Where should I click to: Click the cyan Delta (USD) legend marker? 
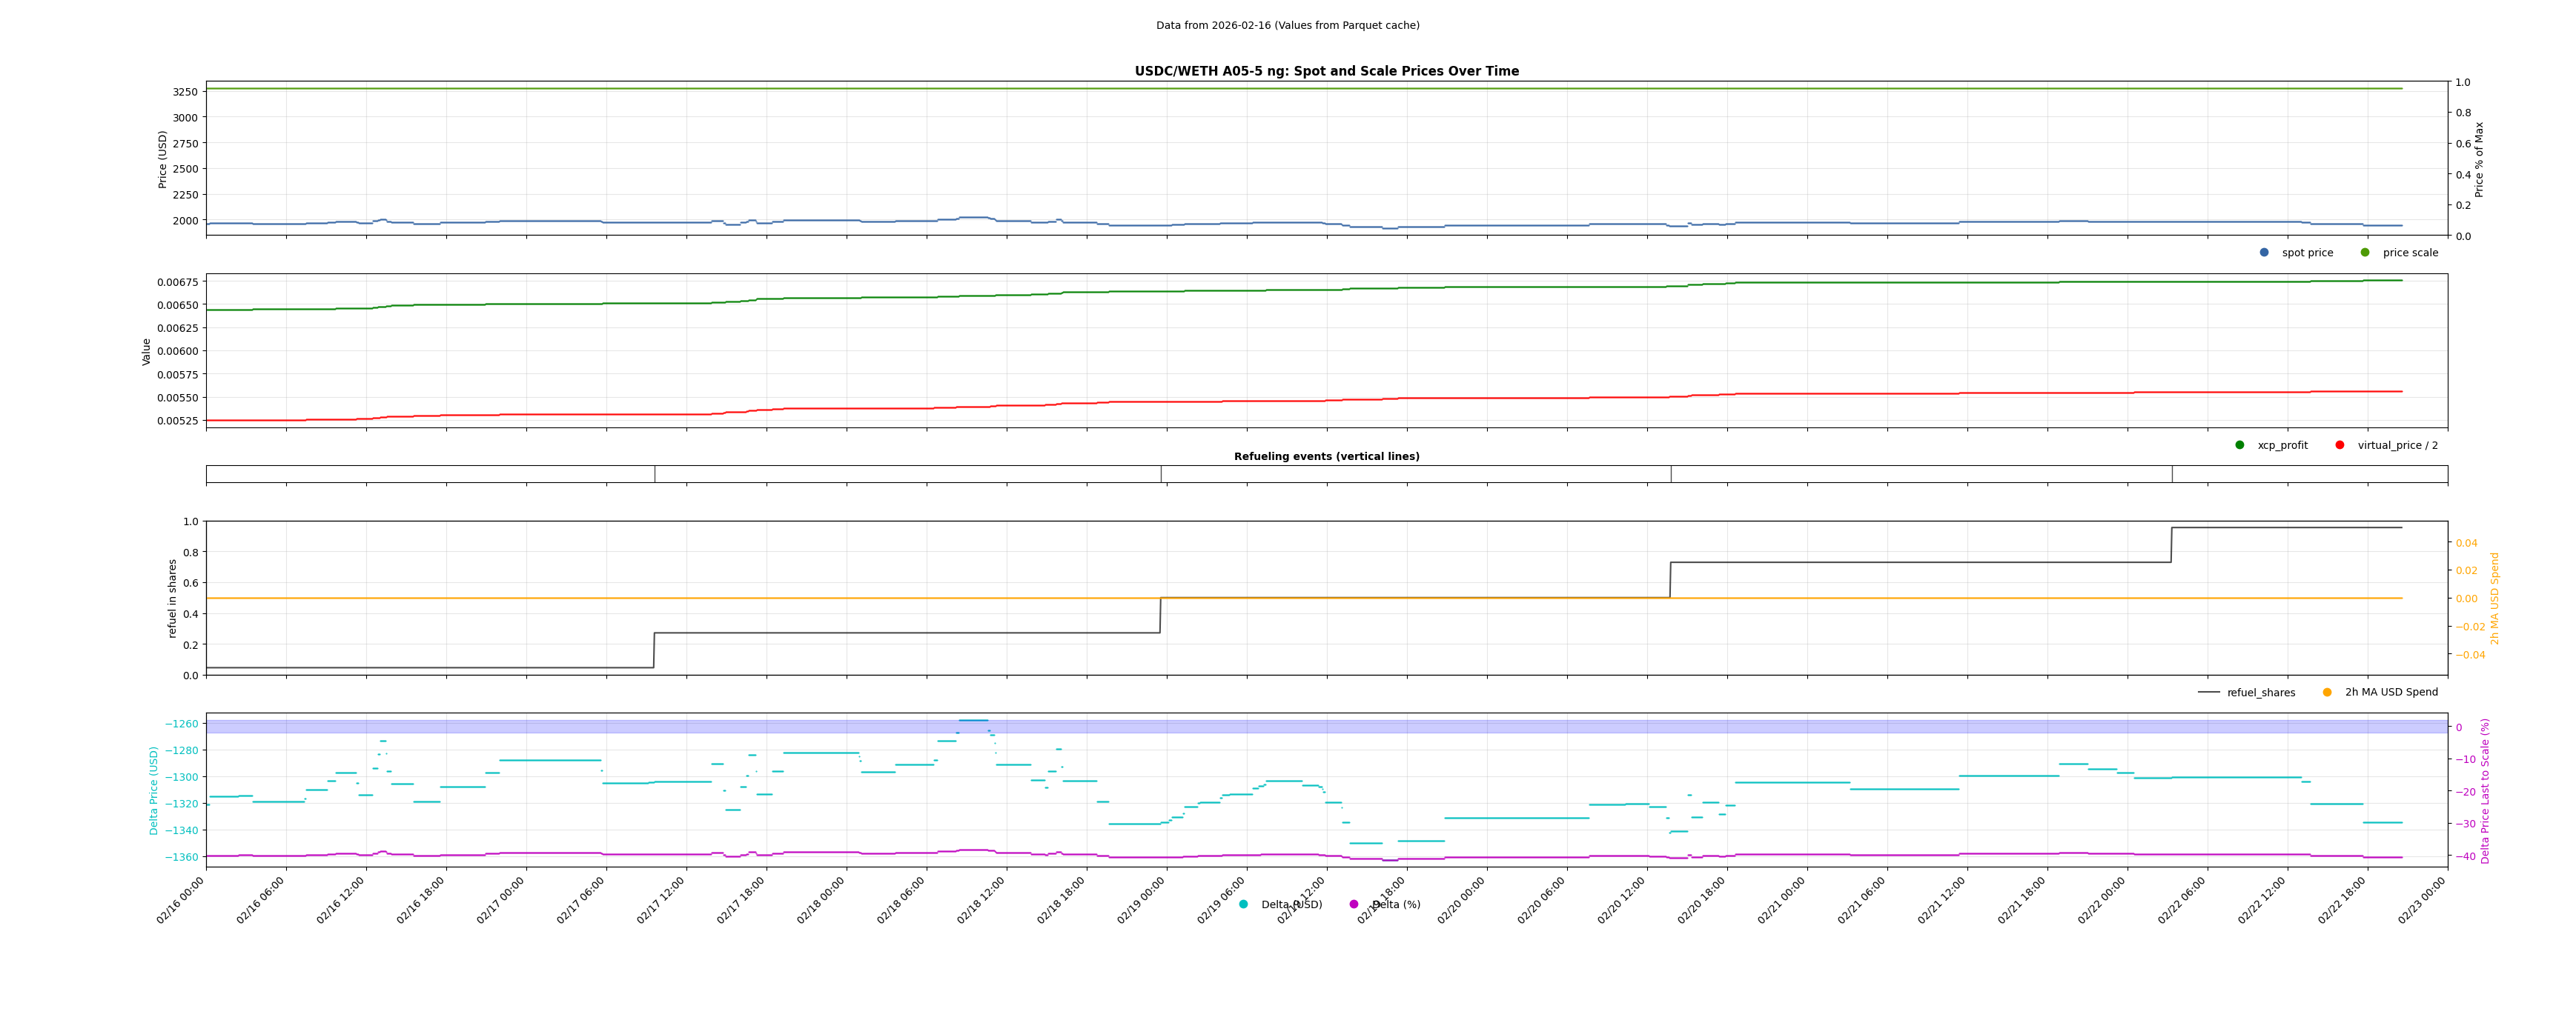click(1243, 904)
